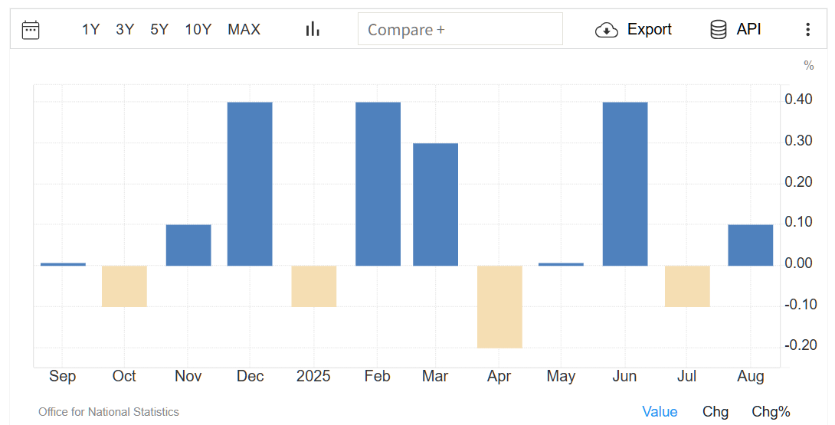The image size is (835, 425).
Task: Open the API button label
Action: tap(748, 30)
